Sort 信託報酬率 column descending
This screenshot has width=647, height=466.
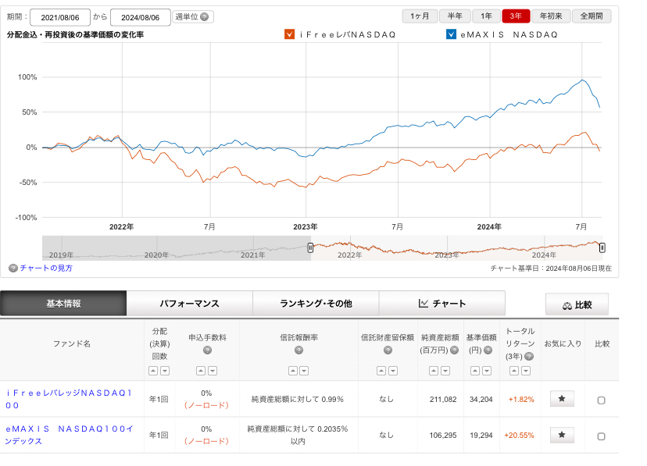pyautogui.click(x=304, y=371)
